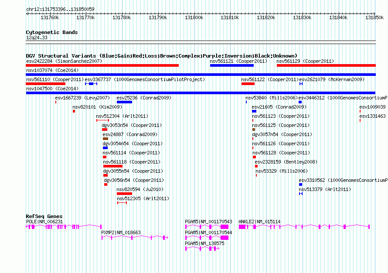The width and height of the screenshot is (388, 273).
Task: Select the blue nsv561121 gain bar
Action: (232, 65)
